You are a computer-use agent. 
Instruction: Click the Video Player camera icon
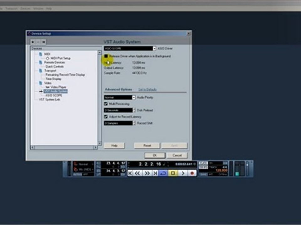tap(47, 87)
